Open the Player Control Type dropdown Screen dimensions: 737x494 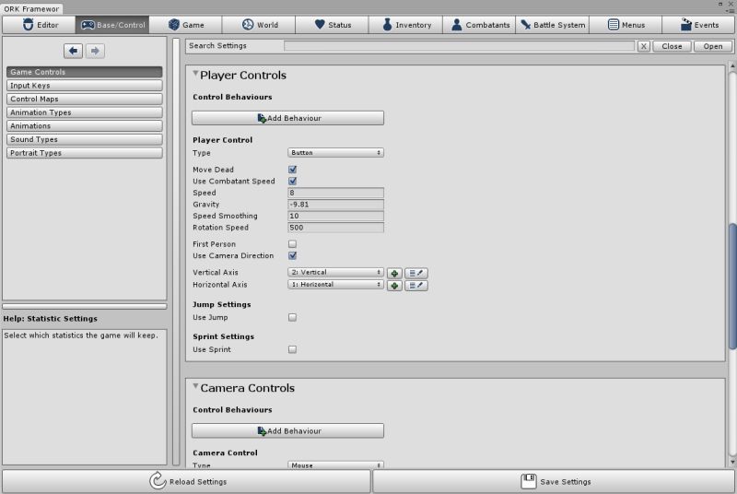coord(335,153)
